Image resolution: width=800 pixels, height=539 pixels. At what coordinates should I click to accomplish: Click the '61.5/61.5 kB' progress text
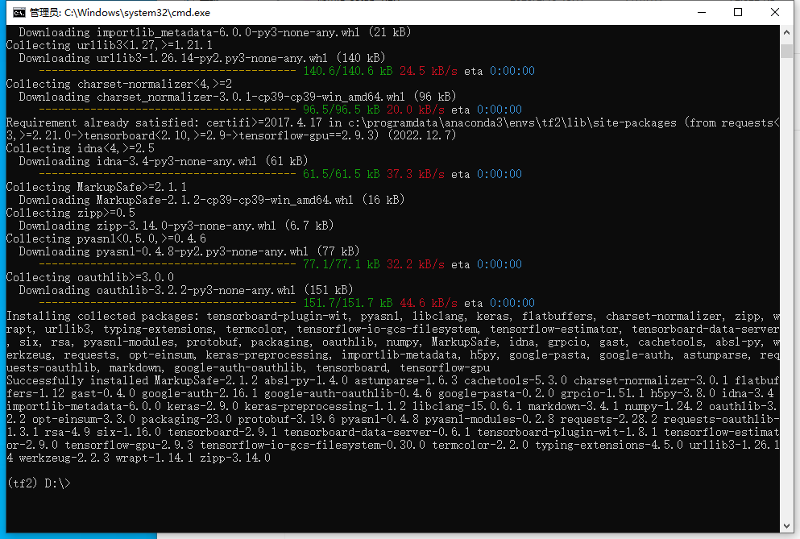(342, 174)
